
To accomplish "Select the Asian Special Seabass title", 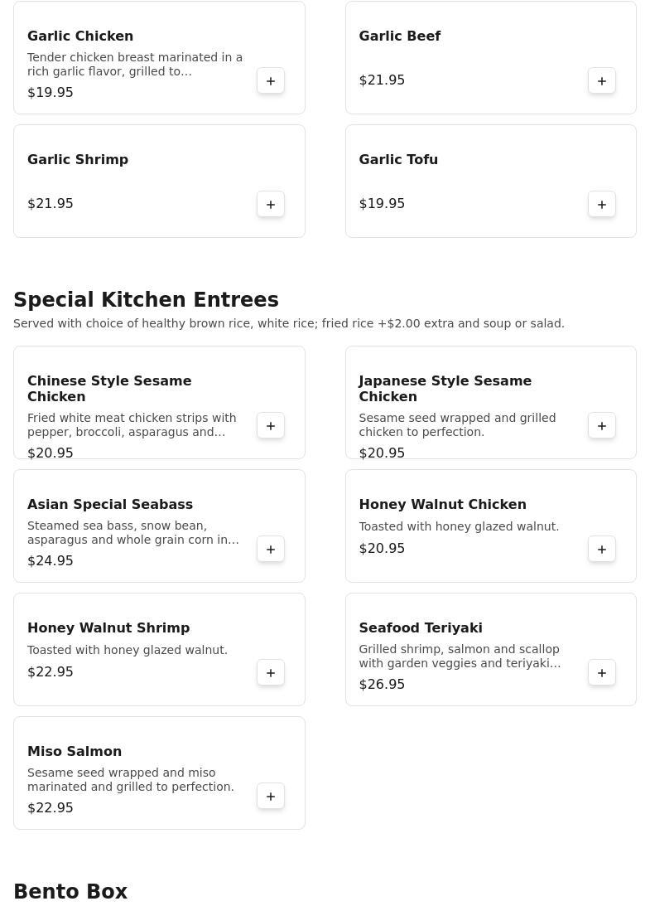I will [x=109, y=505].
